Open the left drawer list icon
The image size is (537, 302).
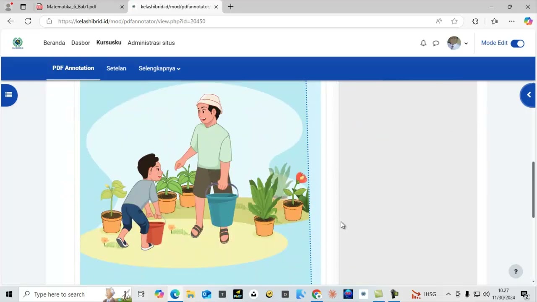point(8,95)
